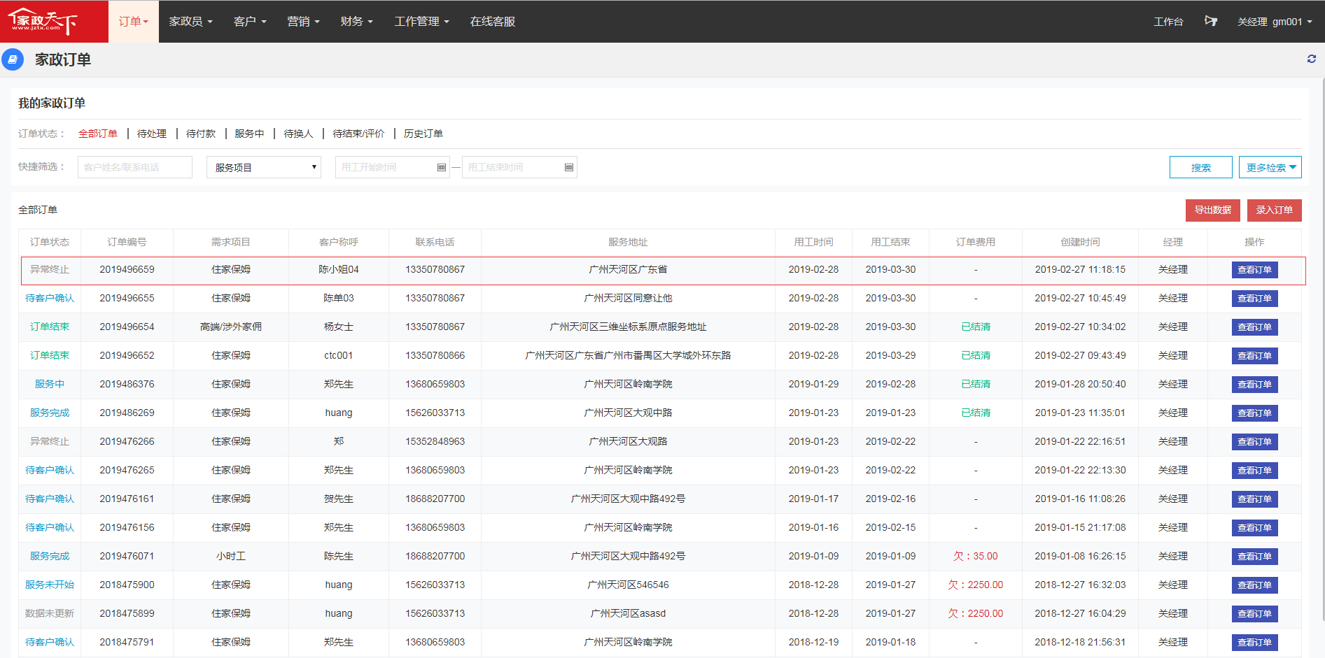View order 2019476156
This screenshot has width=1325, height=658.
(1254, 528)
